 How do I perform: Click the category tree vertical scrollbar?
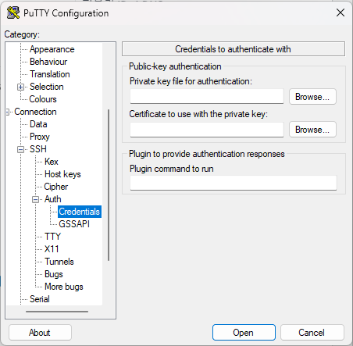pyautogui.click(x=109, y=185)
